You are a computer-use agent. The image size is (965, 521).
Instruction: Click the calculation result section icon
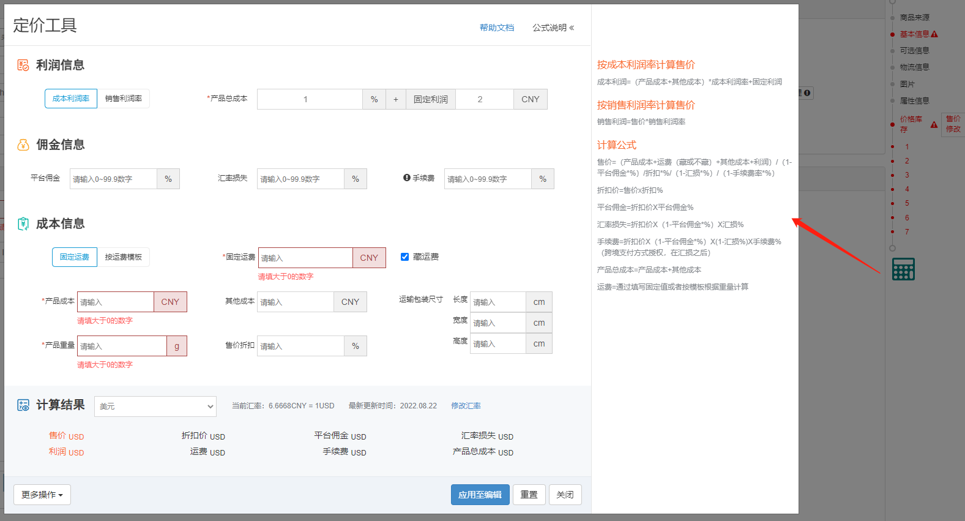click(23, 405)
